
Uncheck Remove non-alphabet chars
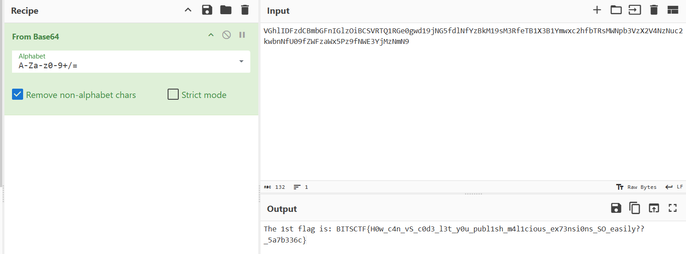pos(17,94)
